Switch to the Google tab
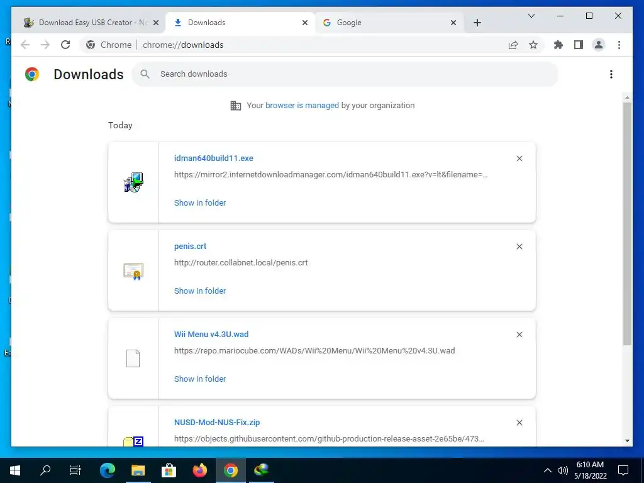This screenshot has height=483, width=644. point(389,23)
